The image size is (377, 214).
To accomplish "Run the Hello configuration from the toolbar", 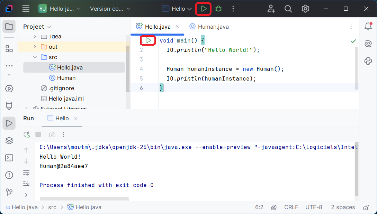I will click(x=204, y=9).
